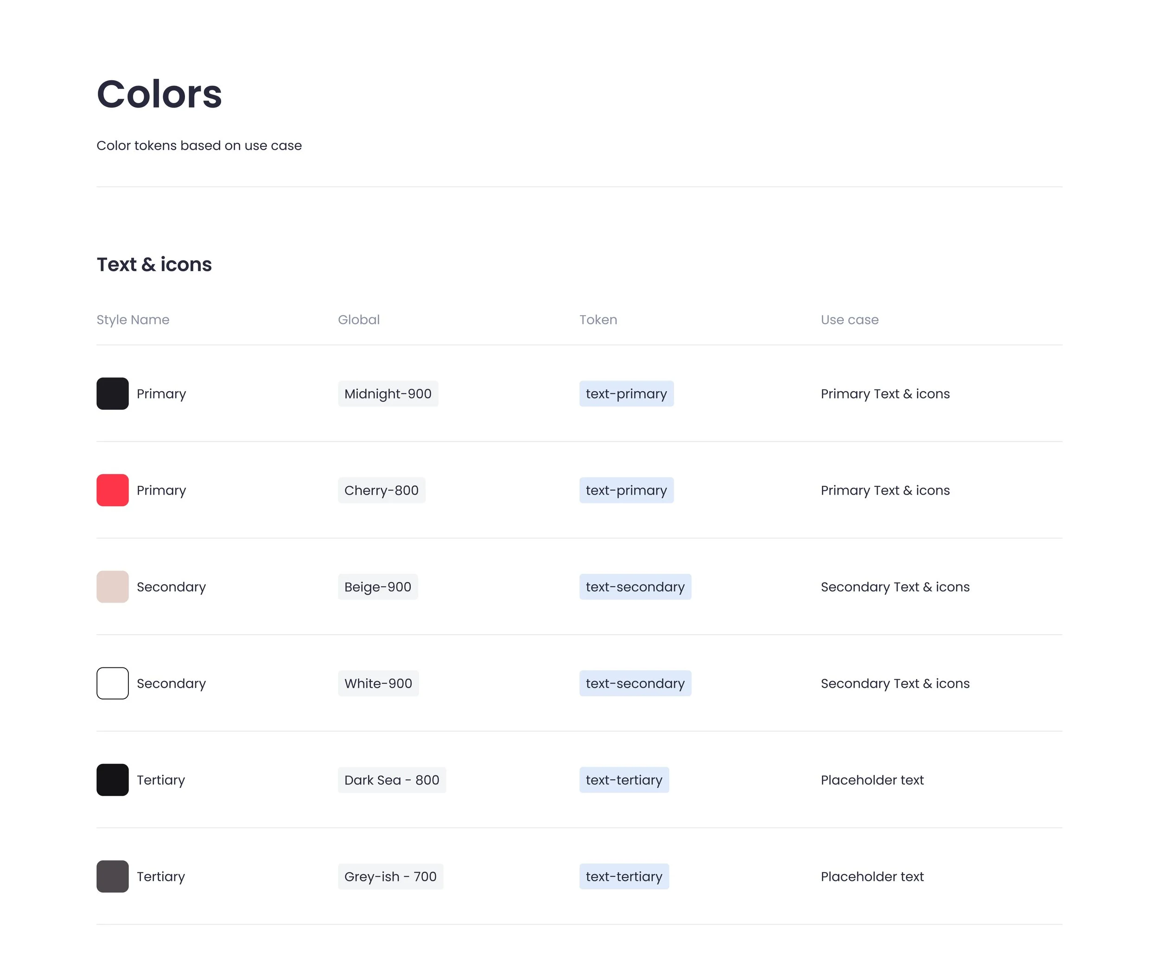Click the Grey-ish - 700 swatch
Image resolution: width=1159 pixels, height=972 pixels.
(x=113, y=877)
